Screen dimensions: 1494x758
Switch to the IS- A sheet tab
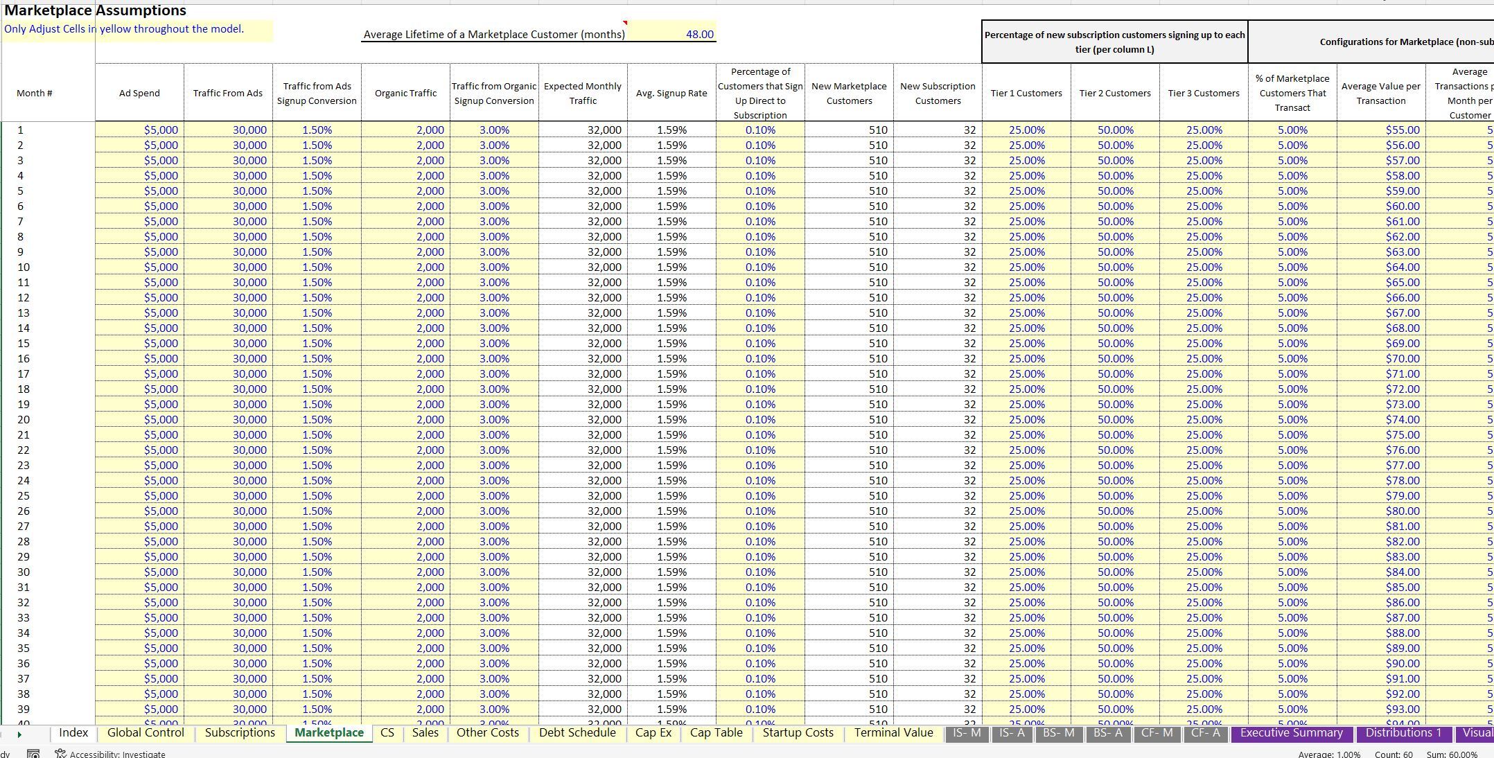[1012, 733]
